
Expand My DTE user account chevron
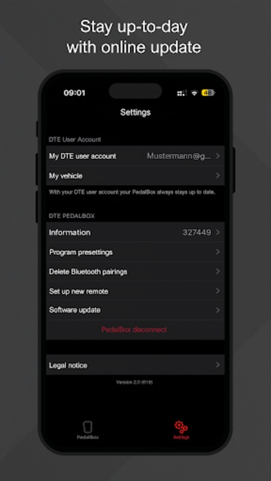click(x=218, y=156)
